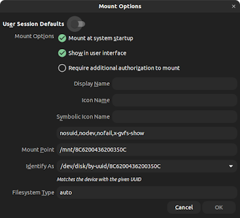This screenshot has width=240, height=218.
Task: Click the Icon Name text field
Action: click(x=175, y=100)
